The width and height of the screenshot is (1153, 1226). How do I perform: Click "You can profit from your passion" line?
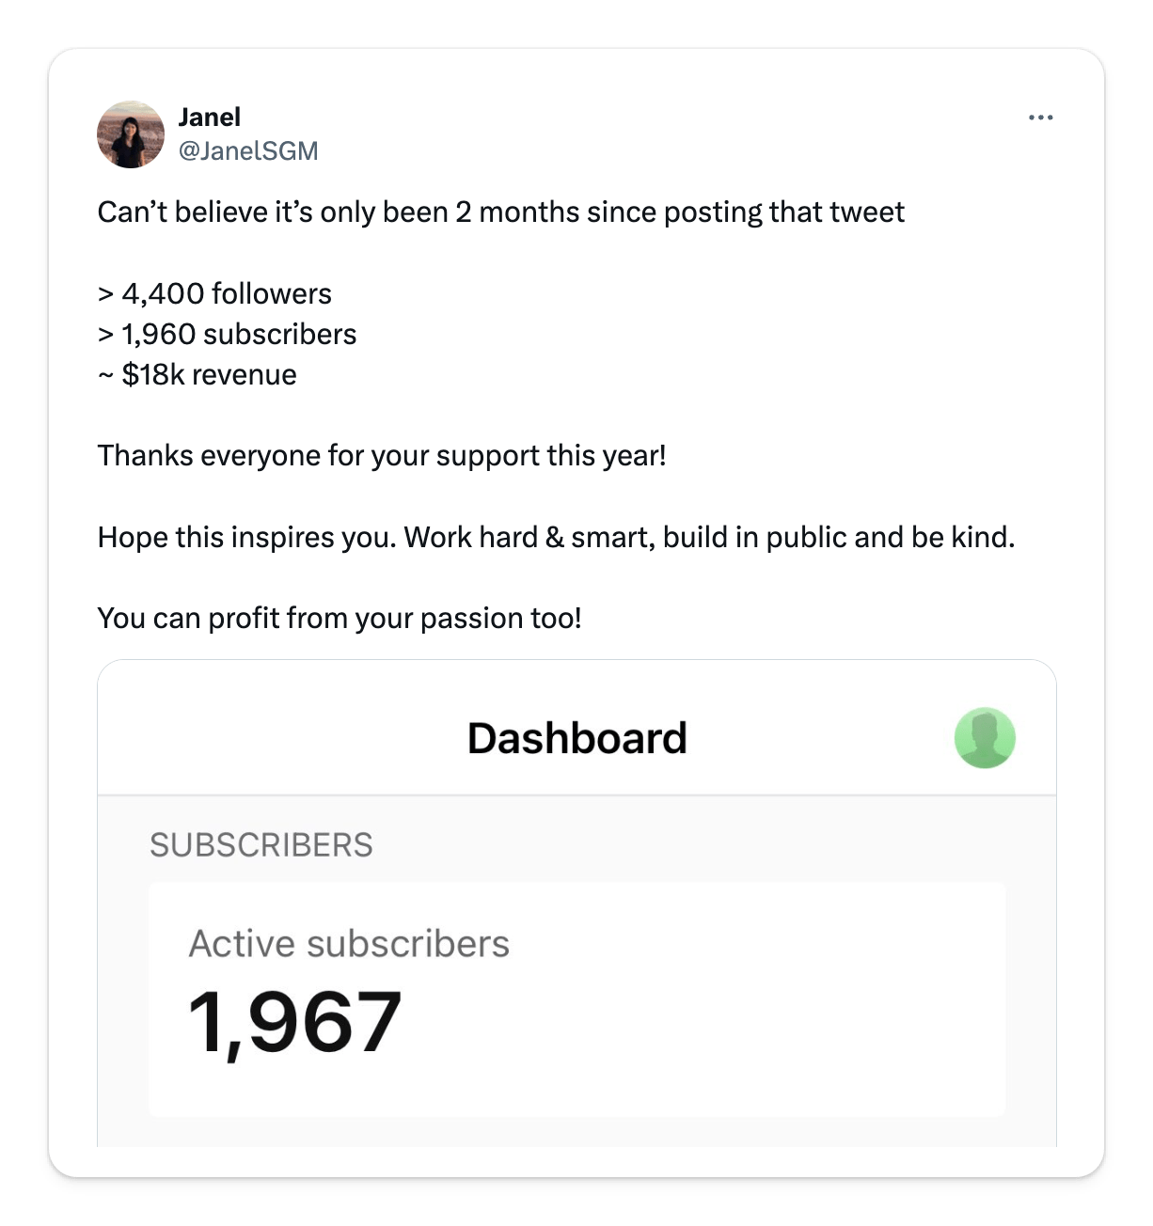point(339,619)
